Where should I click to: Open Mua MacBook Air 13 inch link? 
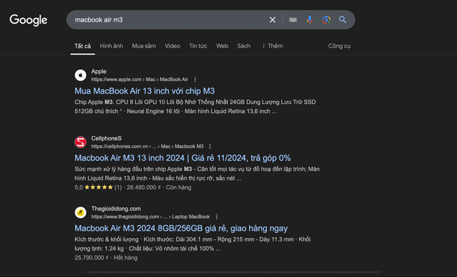(x=145, y=91)
